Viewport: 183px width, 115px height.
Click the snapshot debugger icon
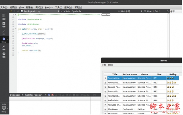point(77,95)
